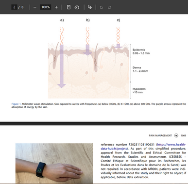Click the 'Epidermis' label in the figure
Viewport: 188px width, 184px height.
coord(139,50)
